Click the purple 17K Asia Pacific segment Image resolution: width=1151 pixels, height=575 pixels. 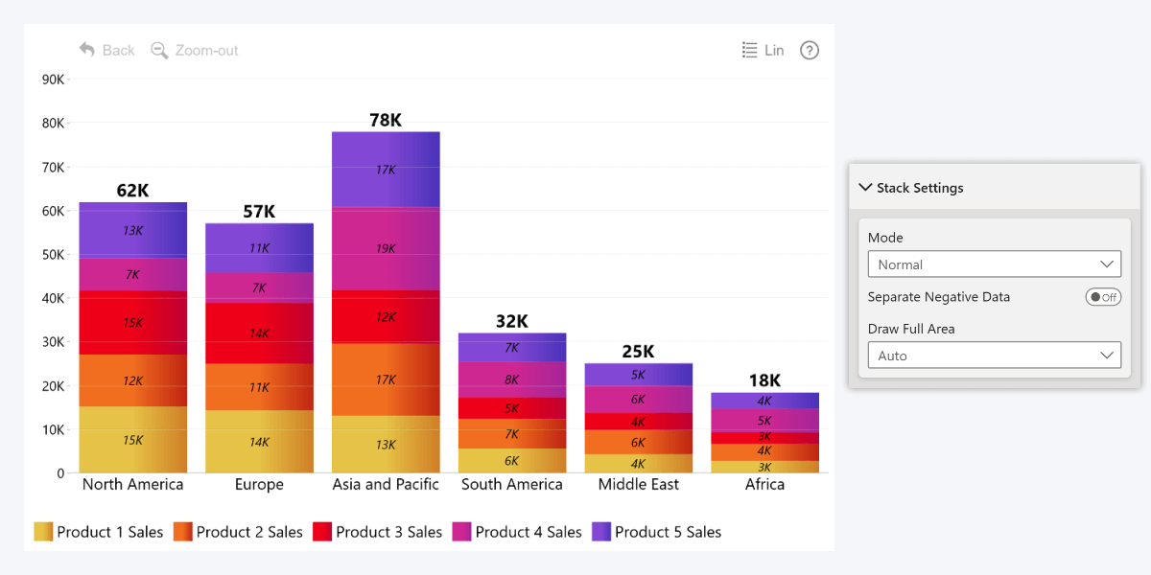tap(386, 170)
